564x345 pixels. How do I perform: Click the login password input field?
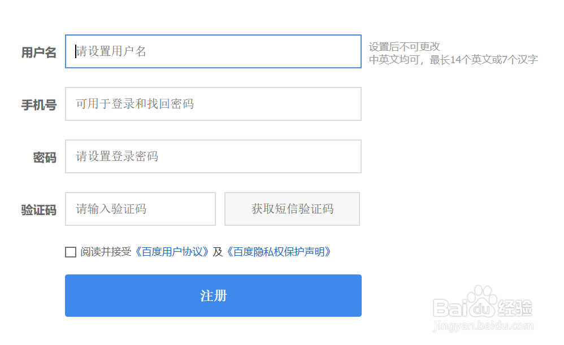tap(213, 156)
